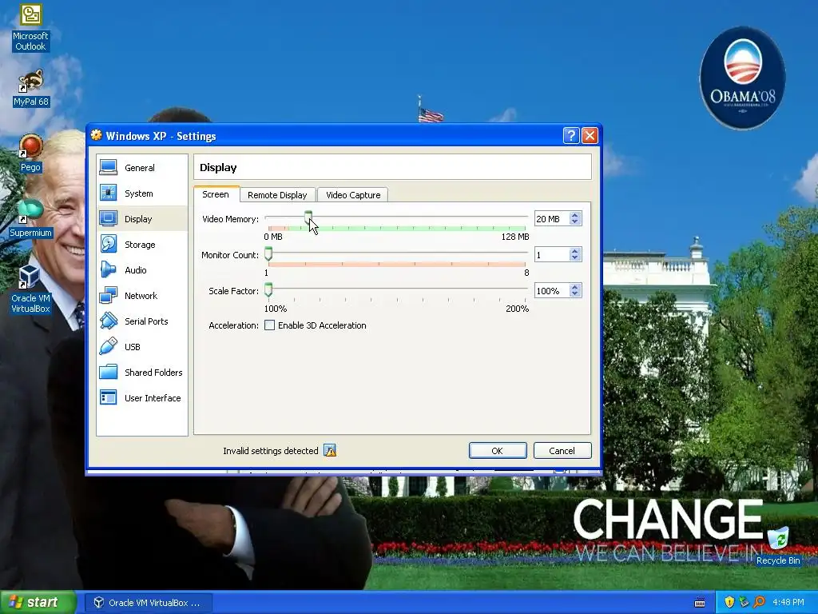Cancel the settings dialog

coord(562,451)
